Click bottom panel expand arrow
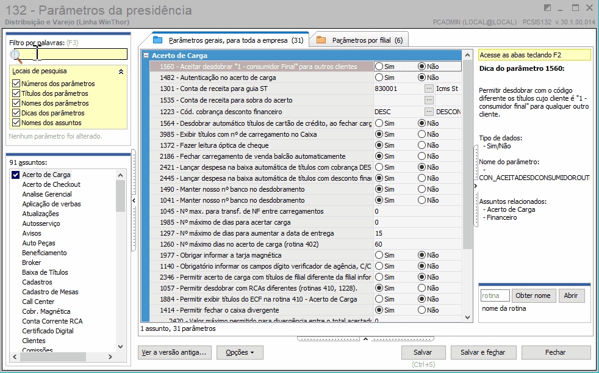The image size is (599, 373). 365,339
